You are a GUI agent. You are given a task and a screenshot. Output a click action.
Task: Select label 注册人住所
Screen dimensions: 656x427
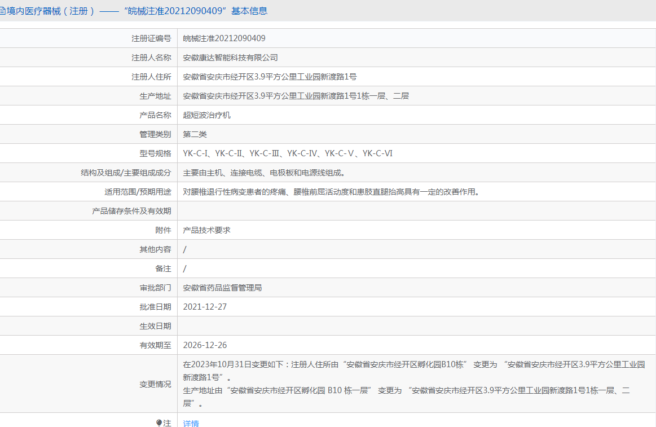point(151,77)
